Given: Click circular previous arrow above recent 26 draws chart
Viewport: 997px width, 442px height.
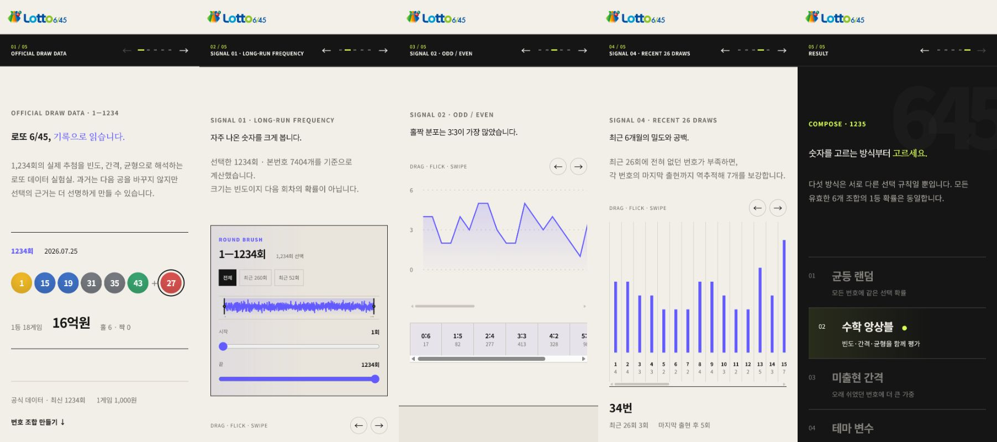Looking at the screenshot, I should [758, 208].
